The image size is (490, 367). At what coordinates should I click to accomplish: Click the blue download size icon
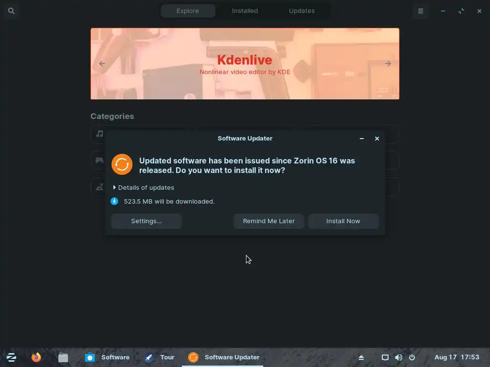point(114,201)
